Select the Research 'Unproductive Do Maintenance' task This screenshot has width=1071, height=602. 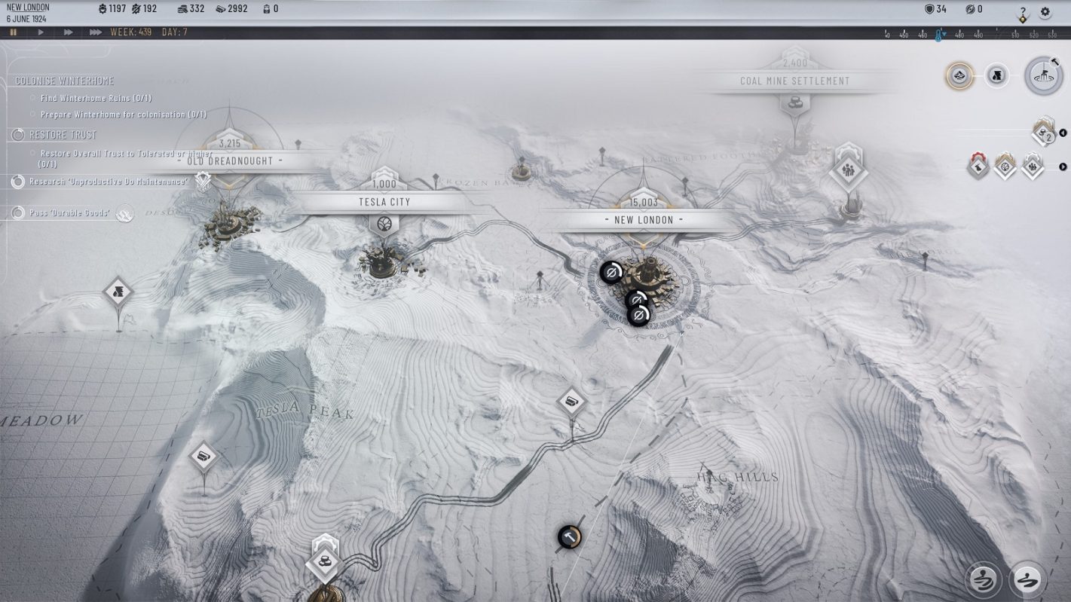pyautogui.click(x=108, y=182)
